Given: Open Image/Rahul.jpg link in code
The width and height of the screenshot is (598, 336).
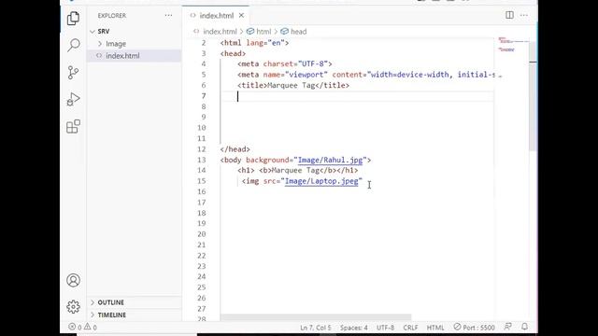Looking at the screenshot, I should point(330,160).
